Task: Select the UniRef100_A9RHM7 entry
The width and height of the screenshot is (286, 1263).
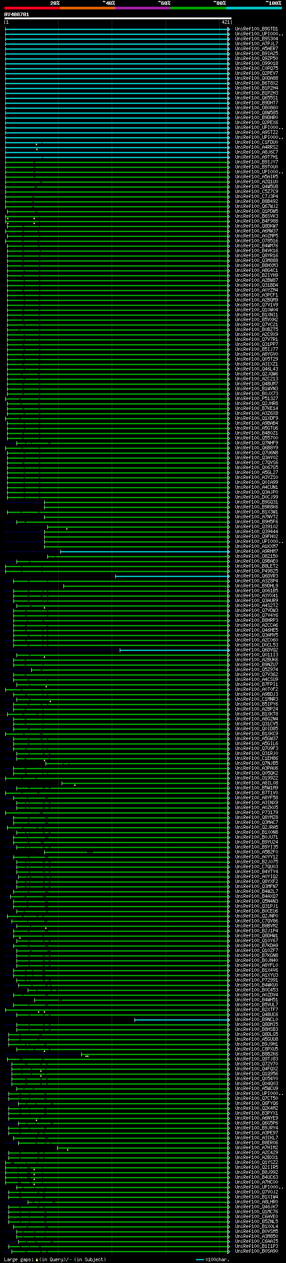Action: tap(257, 552)
